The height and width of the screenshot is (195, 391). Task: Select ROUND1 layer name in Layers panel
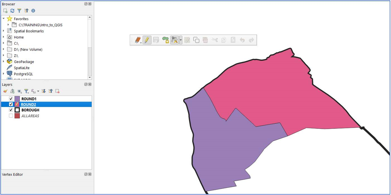(29, 99)
